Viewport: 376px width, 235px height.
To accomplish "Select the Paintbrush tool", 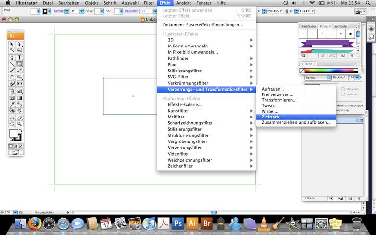I will coord(12,70).
